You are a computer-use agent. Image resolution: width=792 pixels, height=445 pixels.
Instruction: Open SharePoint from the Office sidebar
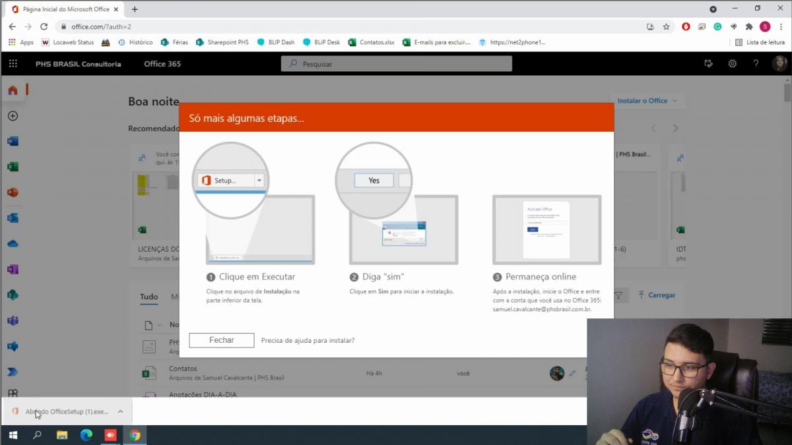[x=13, y=295]
